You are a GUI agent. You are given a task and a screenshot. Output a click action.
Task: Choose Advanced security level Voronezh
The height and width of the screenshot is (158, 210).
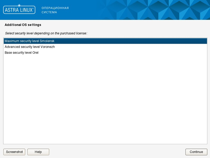click(x=105, y=47)
